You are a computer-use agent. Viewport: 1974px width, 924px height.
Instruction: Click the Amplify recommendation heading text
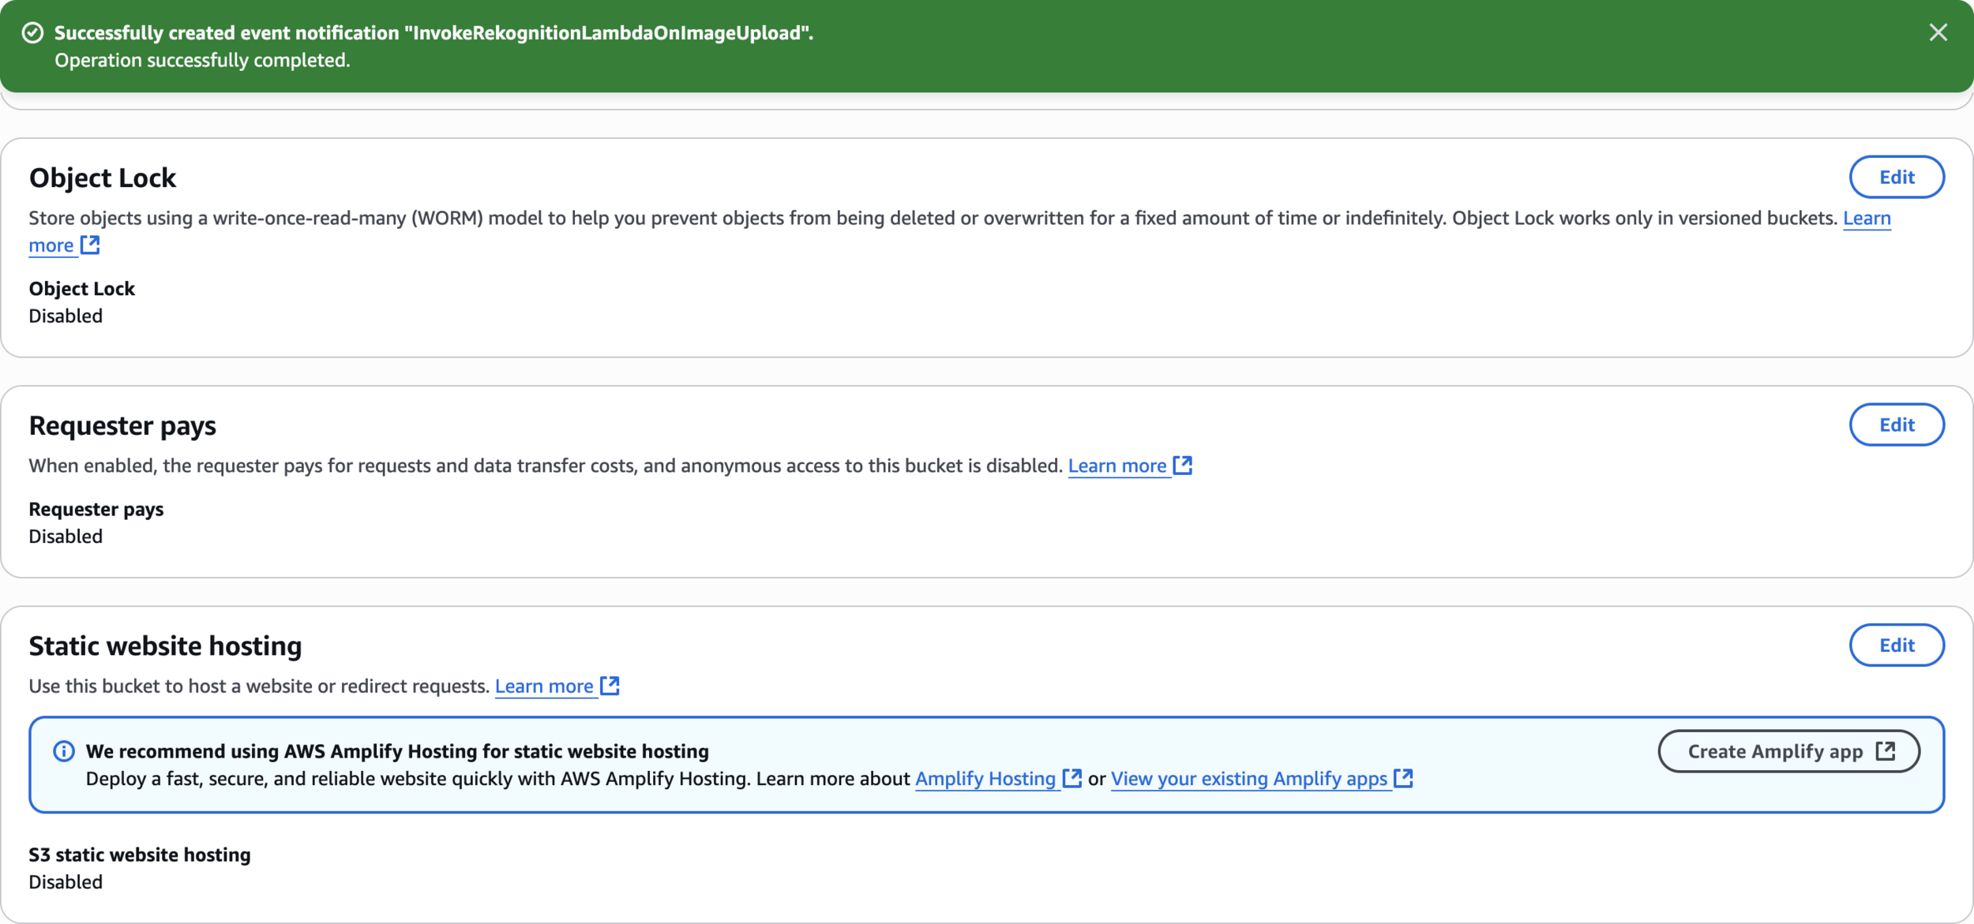[x=397, y=750]
